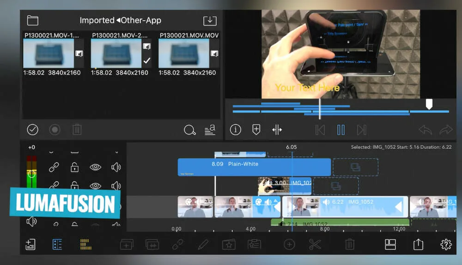Click the import media download icon
This screenshot has width=462, height=265.
point(210,21)
